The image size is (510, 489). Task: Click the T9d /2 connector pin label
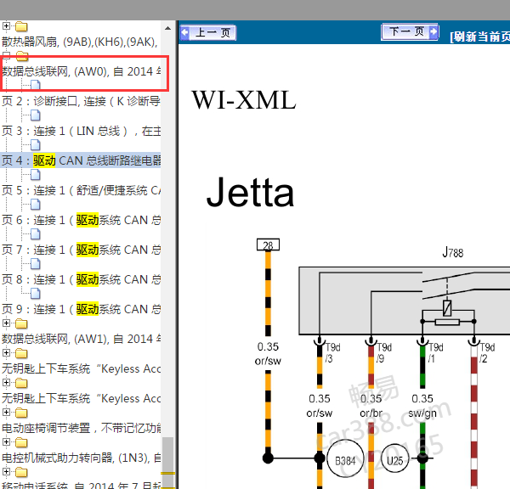(x=487, y=353)
